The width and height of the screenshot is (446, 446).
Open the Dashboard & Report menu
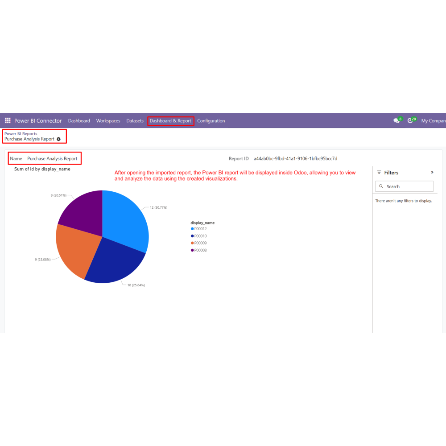(x=170, y=121)
